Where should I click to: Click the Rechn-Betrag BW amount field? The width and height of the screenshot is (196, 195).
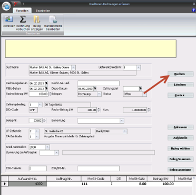pyautogui.click(x=38, y=94)
